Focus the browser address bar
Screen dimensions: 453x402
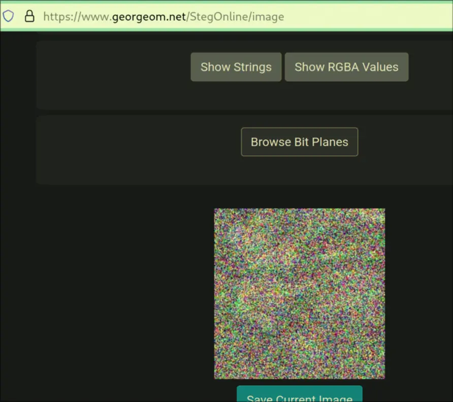pyautogui.click(x=355, y=16)
